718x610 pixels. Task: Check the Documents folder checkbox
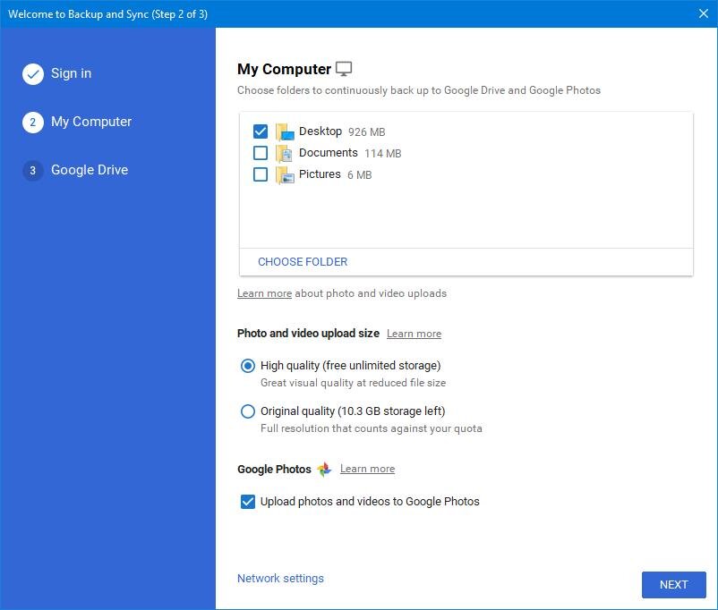(x=261, y=153)
